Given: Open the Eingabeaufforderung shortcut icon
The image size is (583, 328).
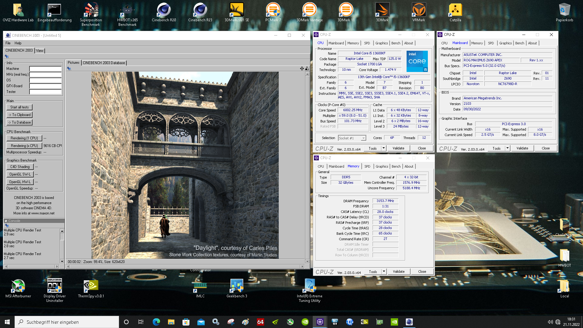Looking at the screenshot, I should (x=55, y=12).
